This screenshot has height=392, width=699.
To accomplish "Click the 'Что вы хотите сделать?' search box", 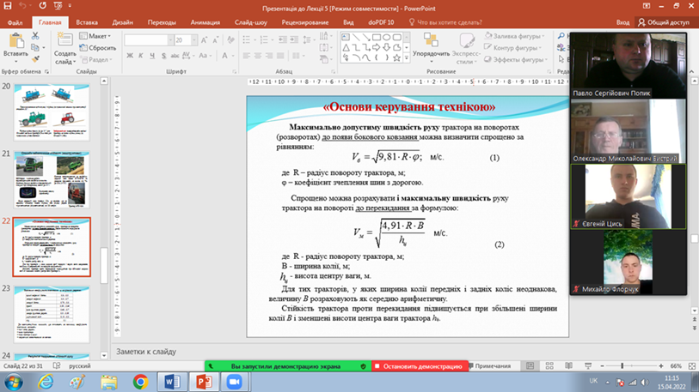I will tap(445, 22).
